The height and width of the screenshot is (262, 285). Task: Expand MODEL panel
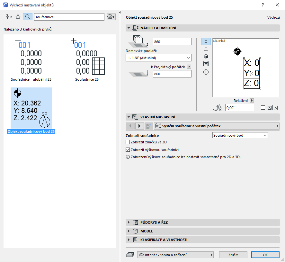coord(129,231)
